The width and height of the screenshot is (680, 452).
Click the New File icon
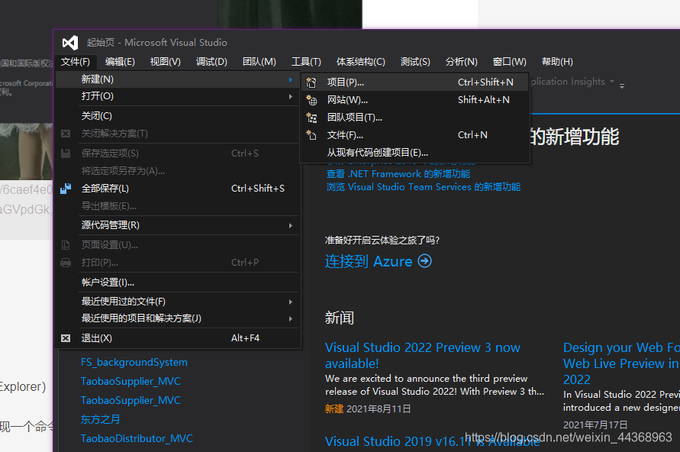pyautogui.click(x=311, y=135)
